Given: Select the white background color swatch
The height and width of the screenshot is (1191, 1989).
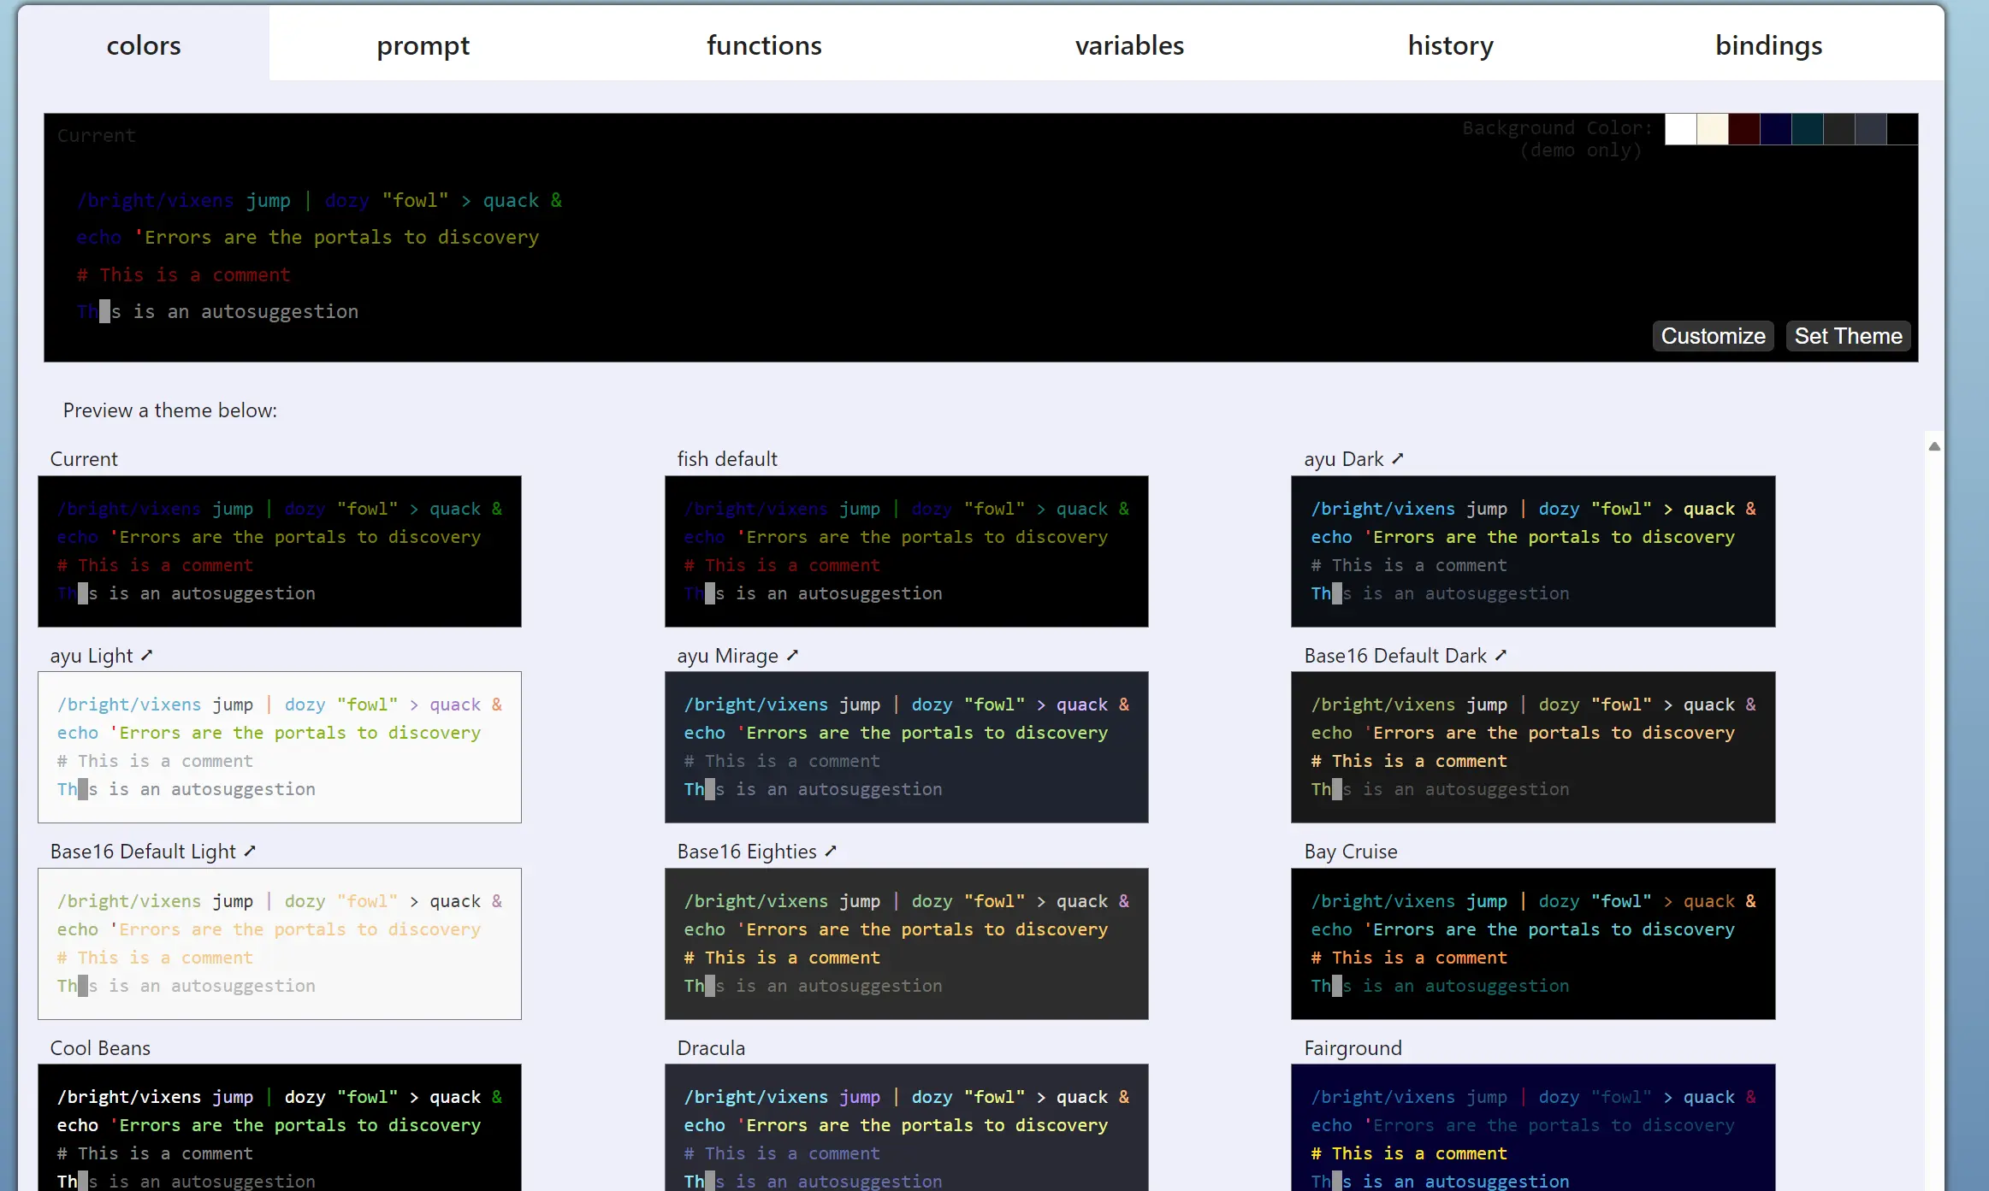Looking at the screenshot, I should 1679,131.
